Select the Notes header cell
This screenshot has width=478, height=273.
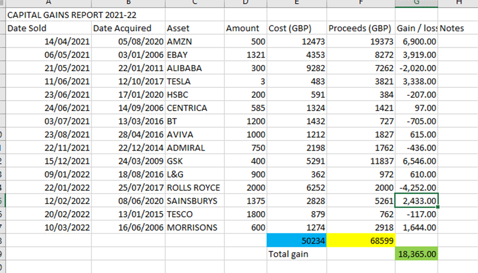pyautogui.click(x=458, y=28)
